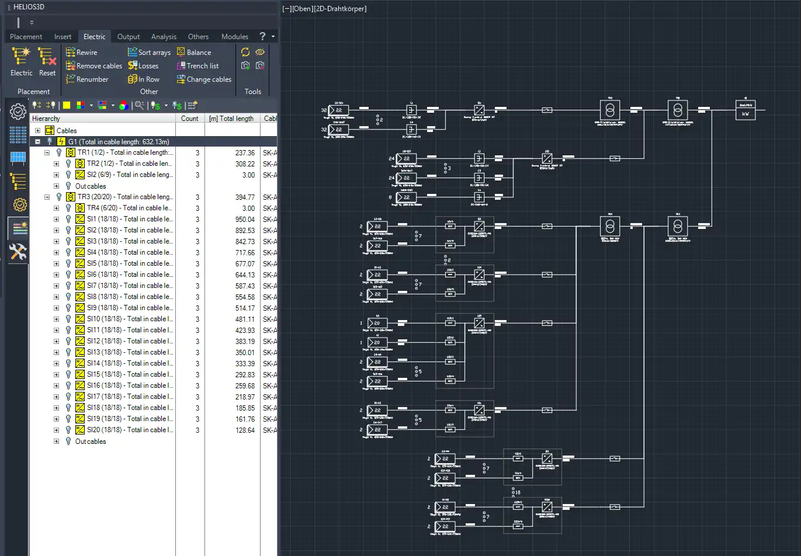801x556 pixels.
Task: Collapse the TR3 (20/20) tree node
Action: [x=47, y=197]
